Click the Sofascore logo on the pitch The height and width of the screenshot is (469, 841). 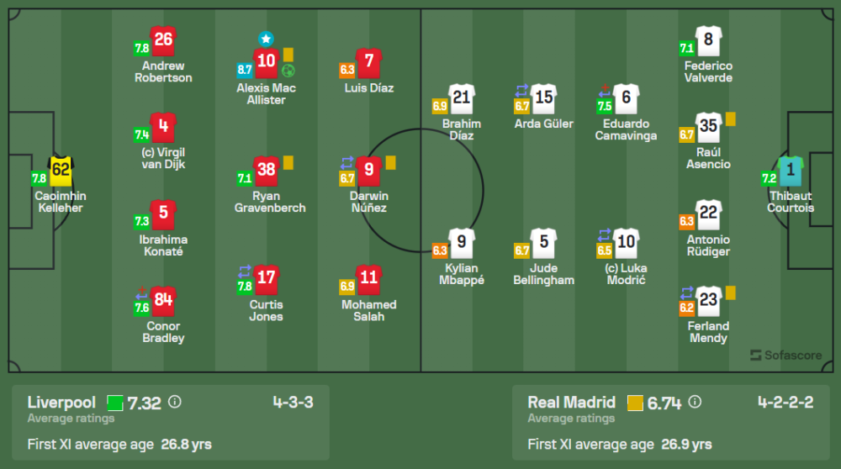click(785, 355)
